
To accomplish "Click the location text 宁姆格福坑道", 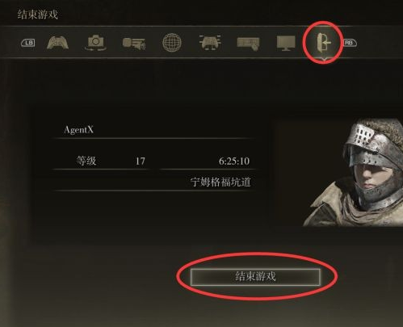I will coord(220,182).
